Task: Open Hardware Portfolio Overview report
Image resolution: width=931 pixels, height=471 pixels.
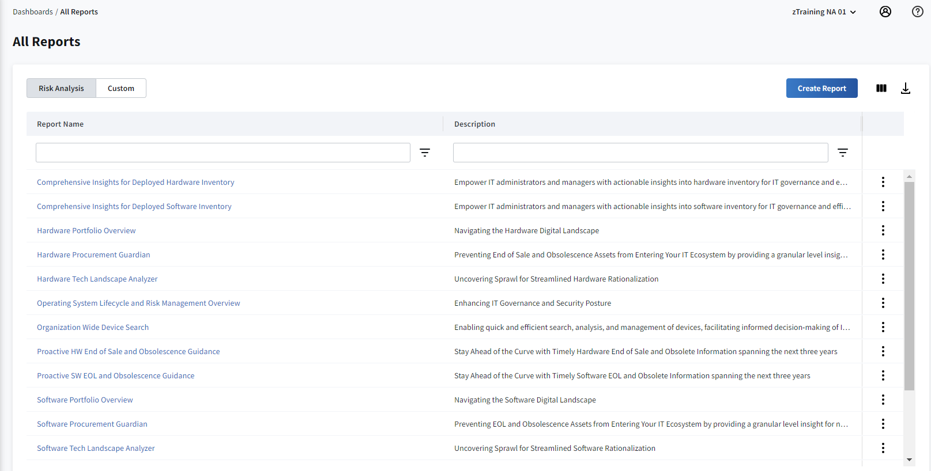Action: click(x=86, y=230)
